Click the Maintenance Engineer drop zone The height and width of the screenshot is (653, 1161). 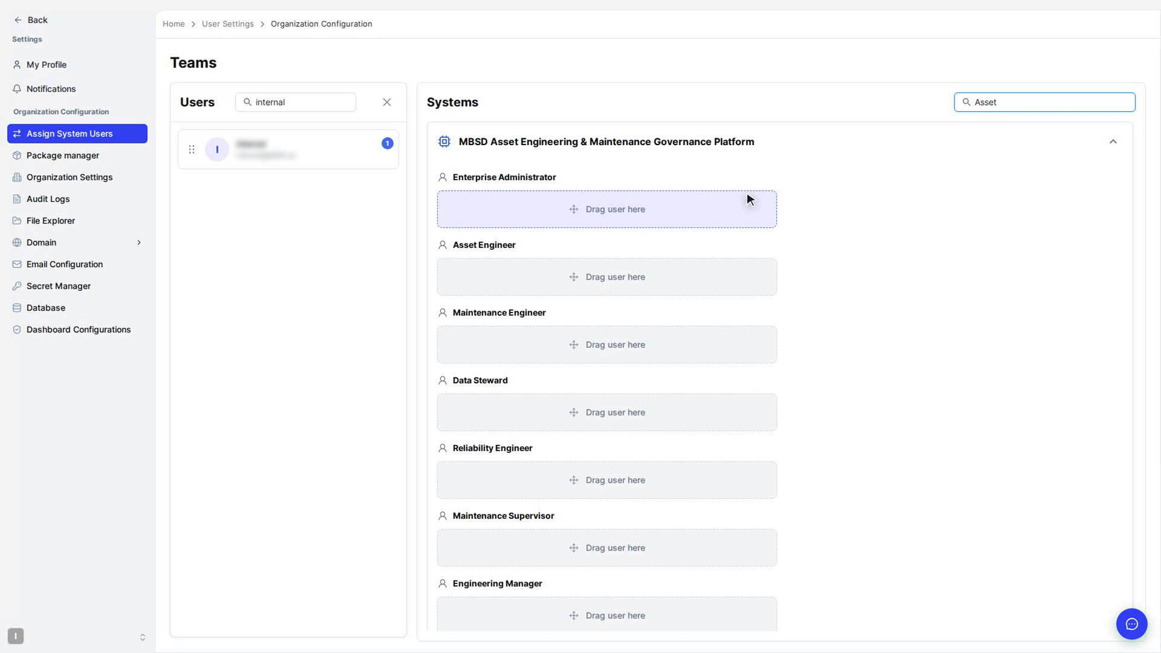point(607,345)
